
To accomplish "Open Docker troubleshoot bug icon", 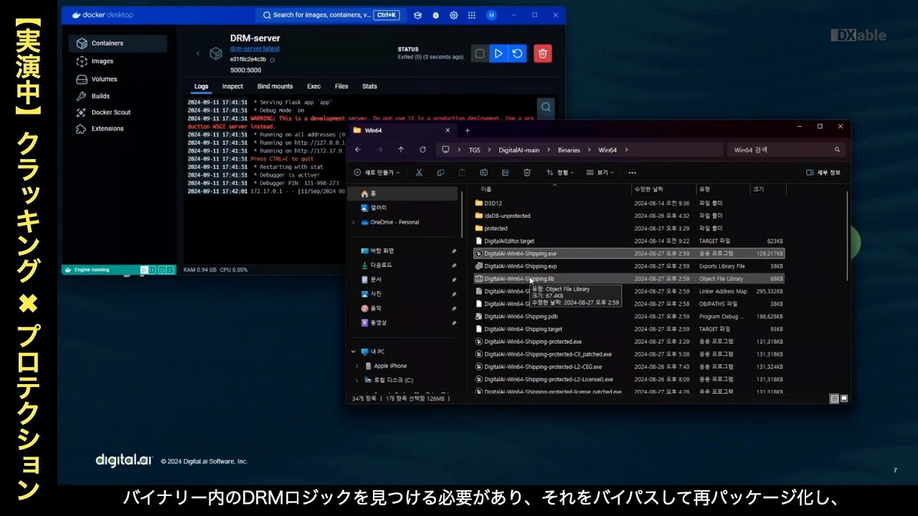I will tap(435, 15).
